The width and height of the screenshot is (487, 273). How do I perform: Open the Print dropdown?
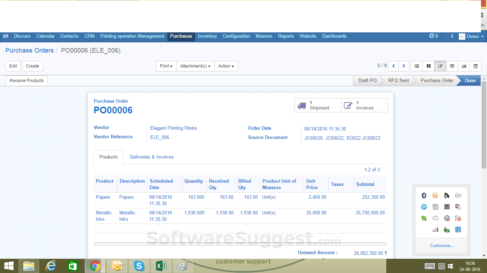point(166,66)
